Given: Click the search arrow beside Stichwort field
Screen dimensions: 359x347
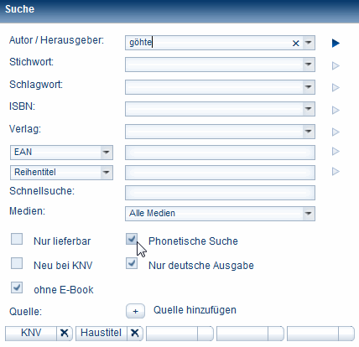Looking at the screenshot, I should (336, 66).
